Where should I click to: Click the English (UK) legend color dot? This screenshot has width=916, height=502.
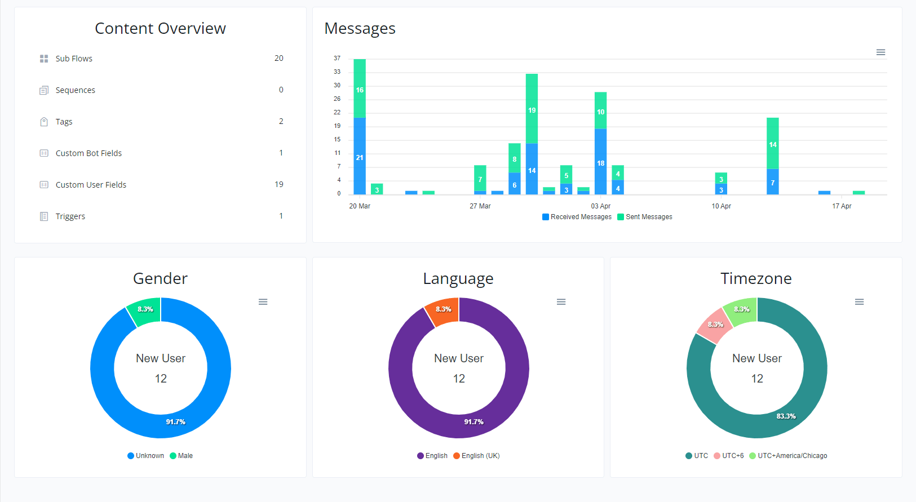click(x=457, y=456)
